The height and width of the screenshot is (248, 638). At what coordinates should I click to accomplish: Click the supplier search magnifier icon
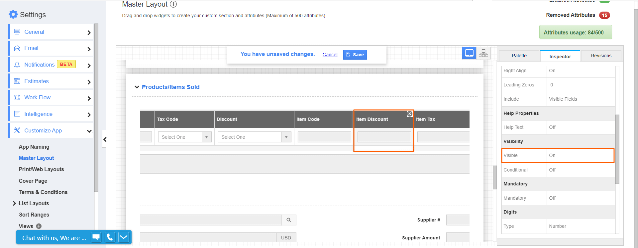click(x=289, y=220)
